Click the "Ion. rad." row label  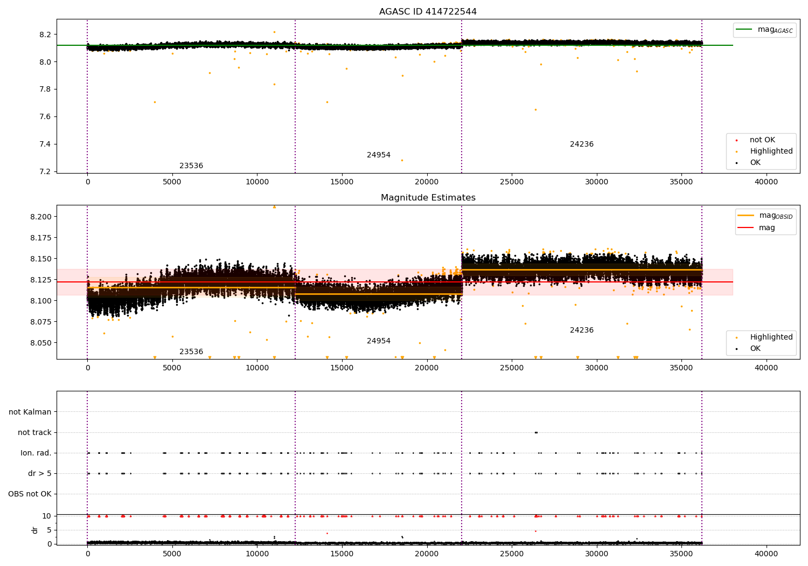[36, 453]
